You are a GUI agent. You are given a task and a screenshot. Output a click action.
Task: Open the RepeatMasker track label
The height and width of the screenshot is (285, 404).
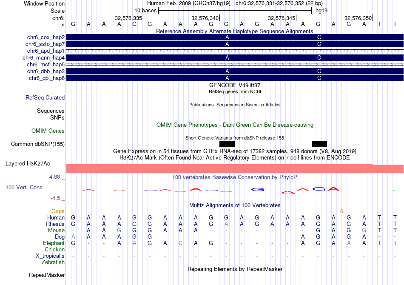point(47,275)
